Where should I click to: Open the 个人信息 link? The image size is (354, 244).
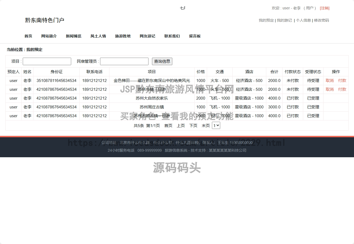tap(303, 20)
